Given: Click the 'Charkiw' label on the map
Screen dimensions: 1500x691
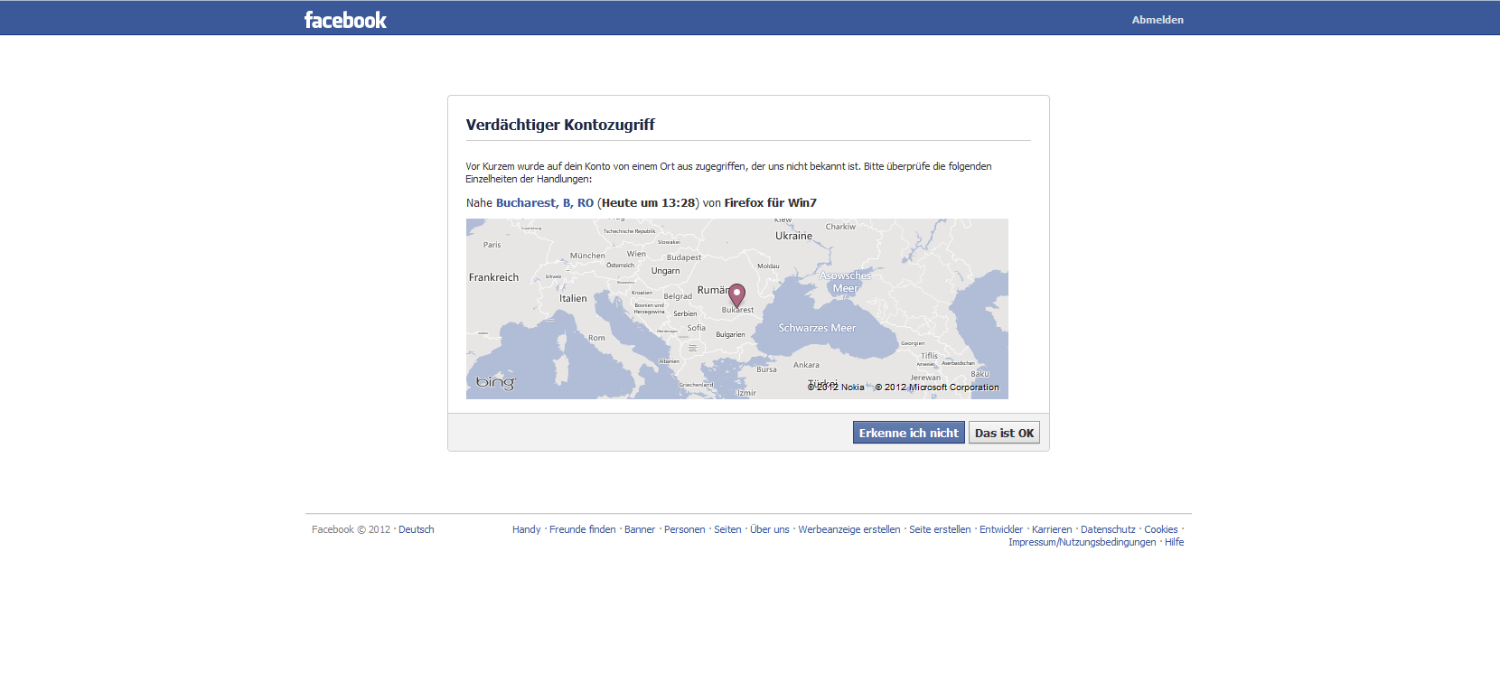Looking at the screenshot, I should pos(840,227).
